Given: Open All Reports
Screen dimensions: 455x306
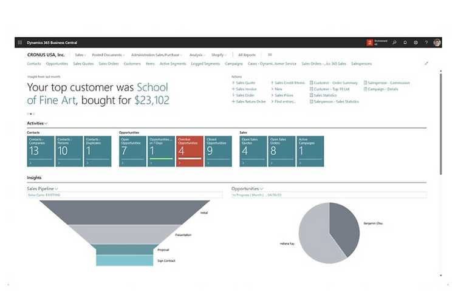Looking at the screenshot, I should click(x=247, y=55).
